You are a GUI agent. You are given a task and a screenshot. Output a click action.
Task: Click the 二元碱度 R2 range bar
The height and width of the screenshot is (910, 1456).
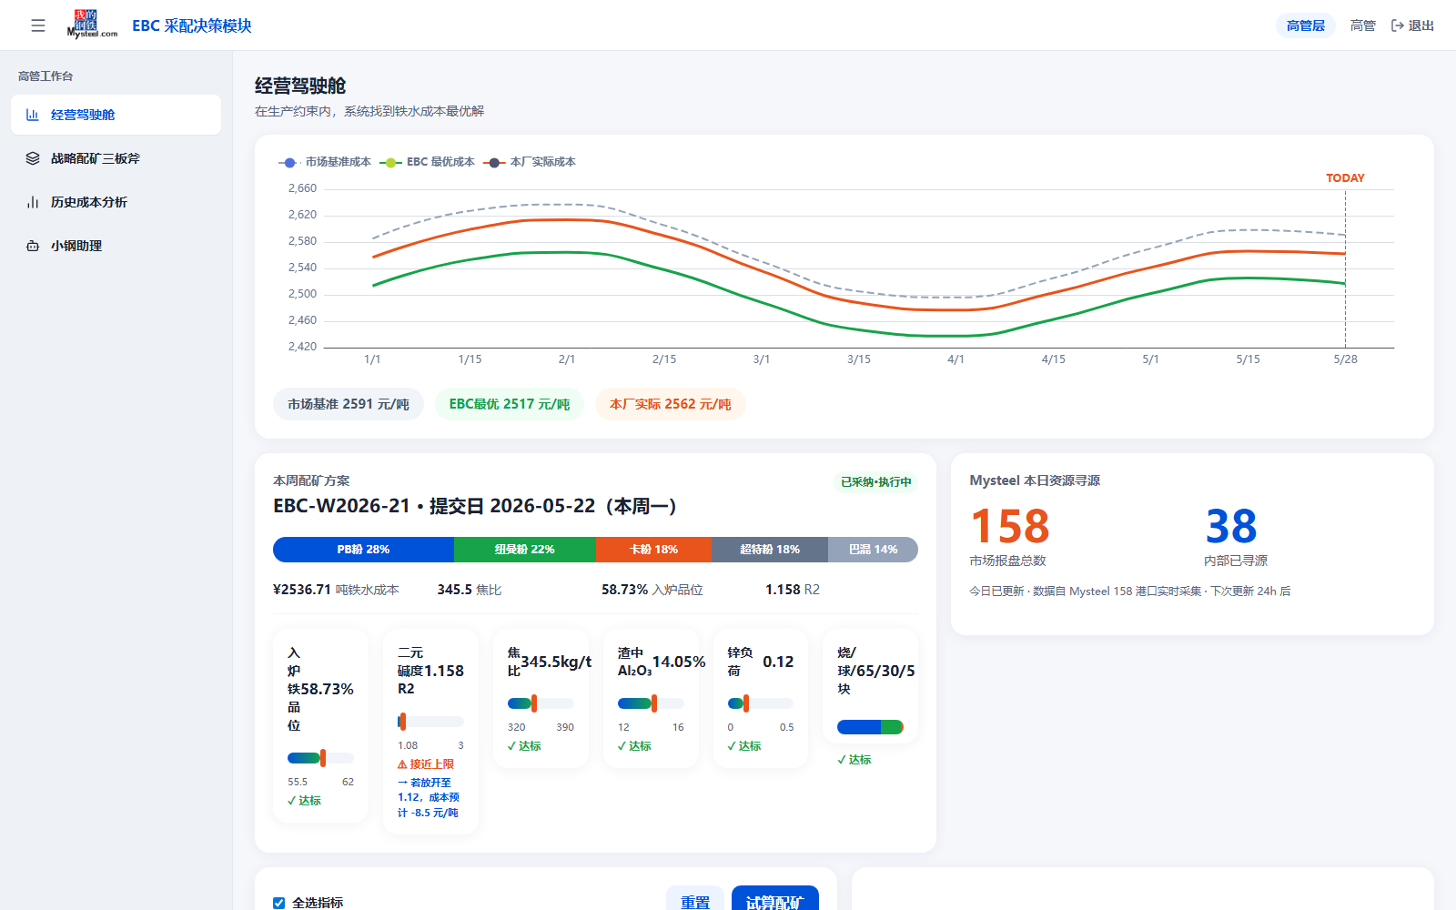[x=430, y=722]
